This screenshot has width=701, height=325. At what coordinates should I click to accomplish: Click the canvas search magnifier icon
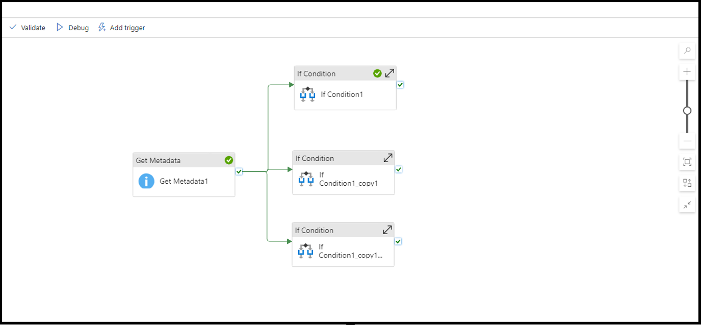[687, 51]
